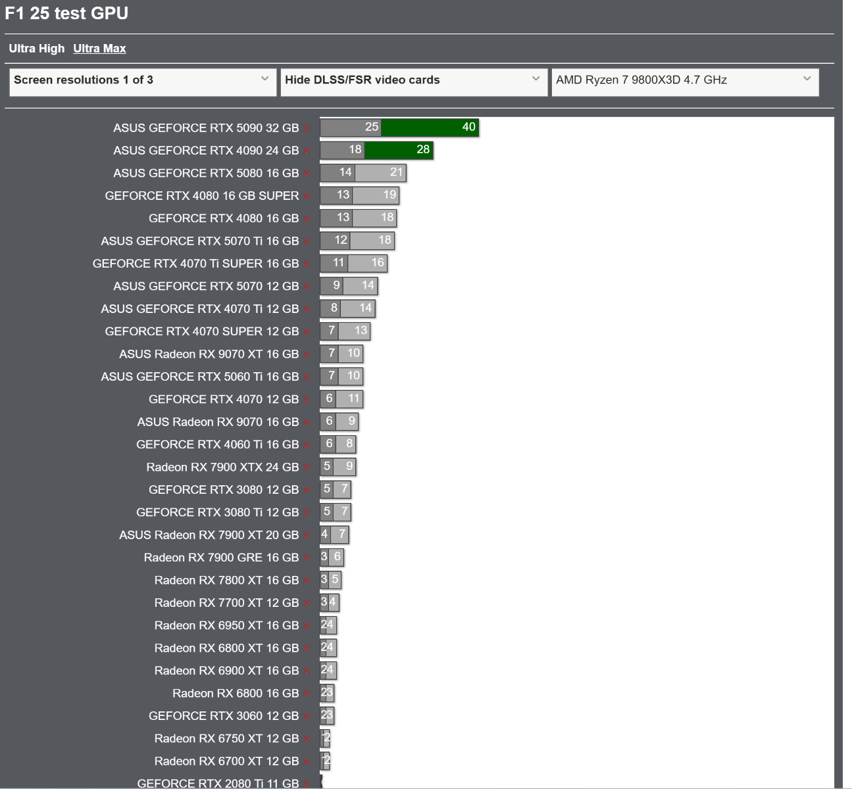Remove Radeon RX 6800 XT 16 GB via red X
Screen dimensions: 852x789
click(x=307, y=649)
